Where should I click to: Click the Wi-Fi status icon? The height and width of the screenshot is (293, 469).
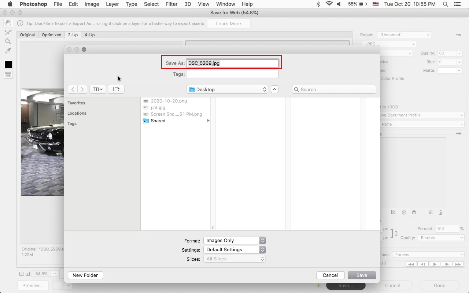[x=329, y=4]
